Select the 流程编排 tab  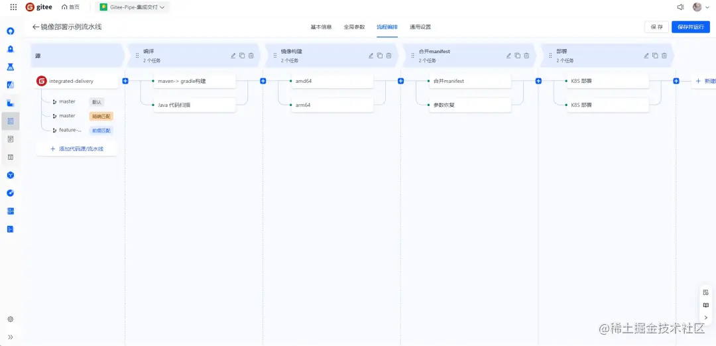point(387,27)
